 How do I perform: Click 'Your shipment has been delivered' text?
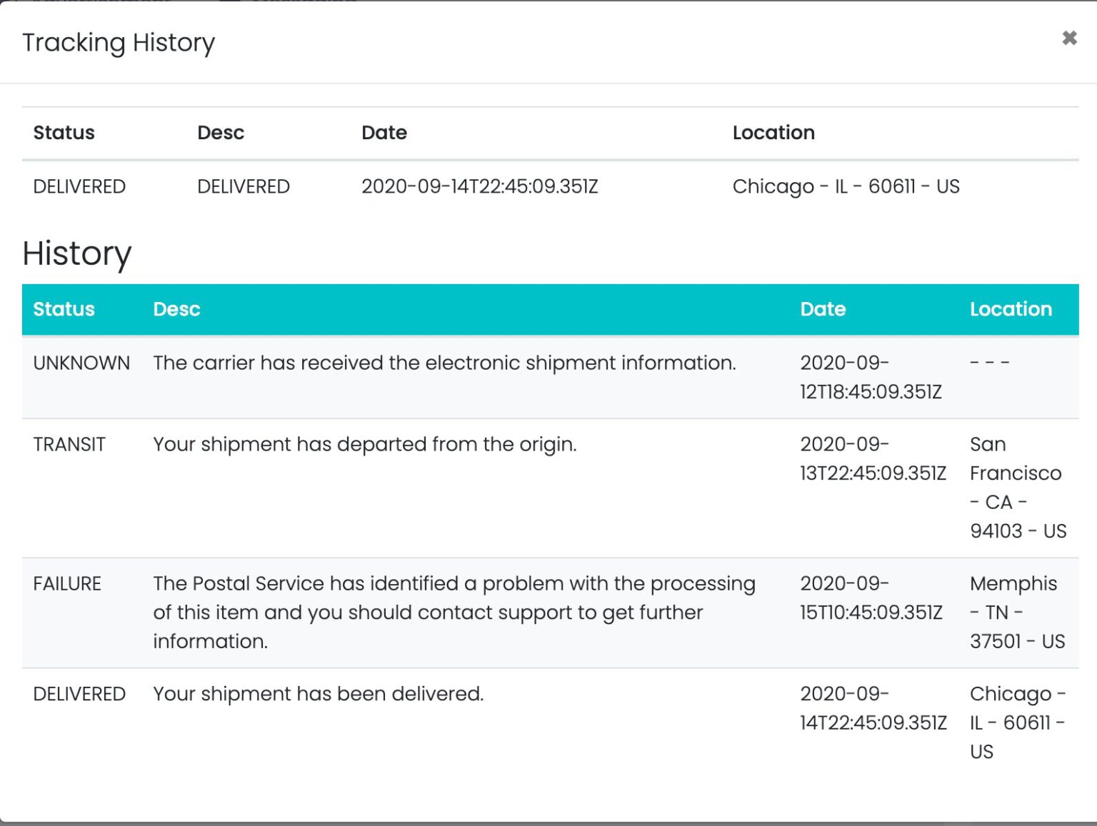pos(319,694)
